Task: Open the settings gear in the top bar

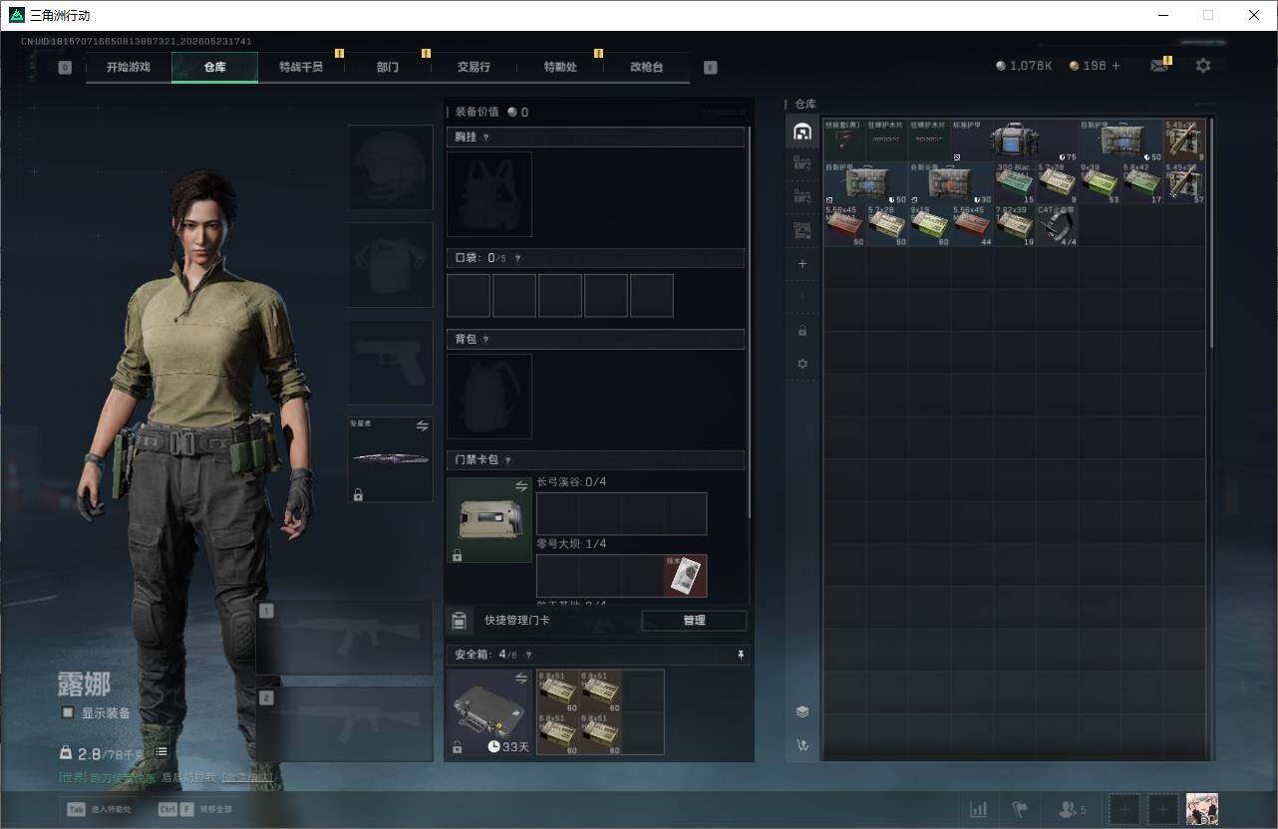Action: 1203,66
